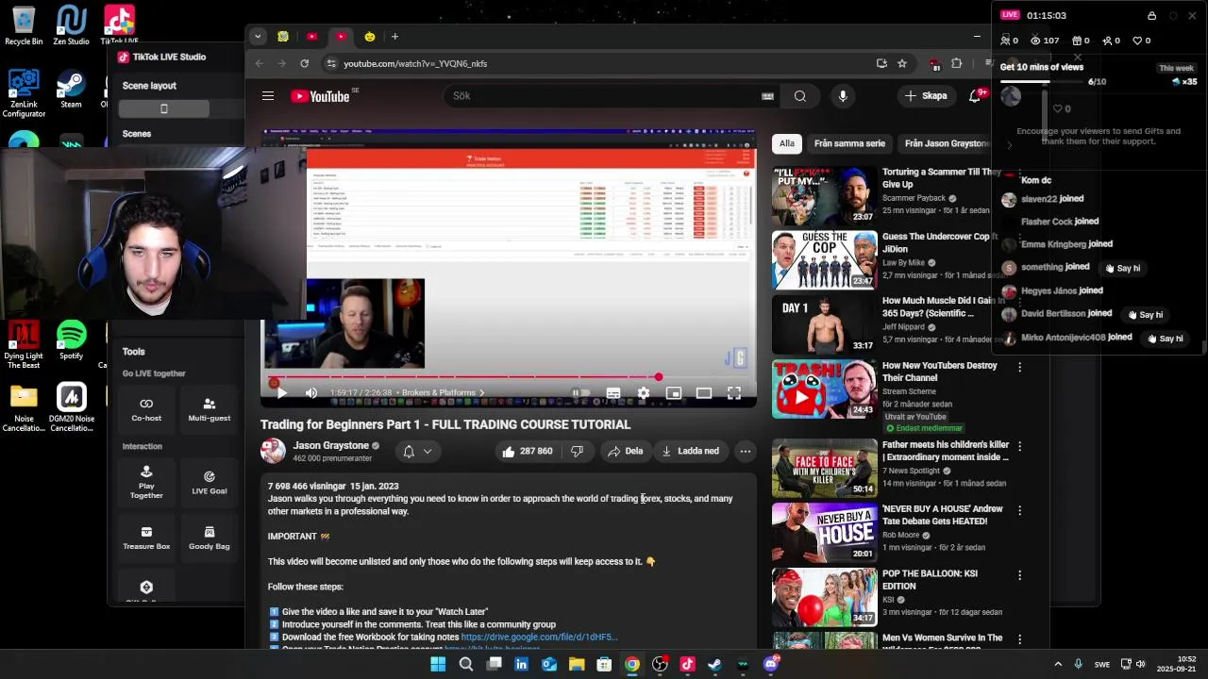Say hi to Mirko Antonijevic408
Viewport: 1208px width, 679px height.
(x=1165, y=339)
